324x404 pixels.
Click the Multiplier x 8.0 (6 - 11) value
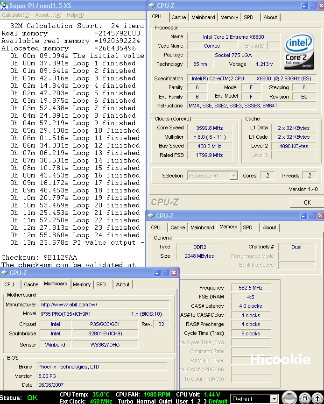210,137
